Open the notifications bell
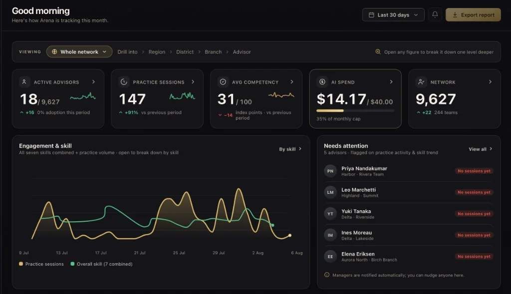 435,14
